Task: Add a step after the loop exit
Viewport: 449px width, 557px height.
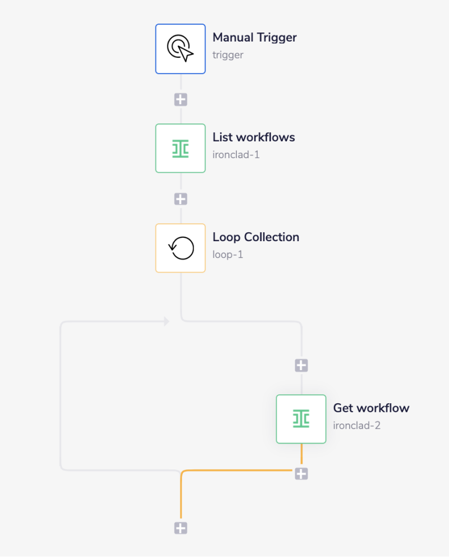Action: coord(180,527)
